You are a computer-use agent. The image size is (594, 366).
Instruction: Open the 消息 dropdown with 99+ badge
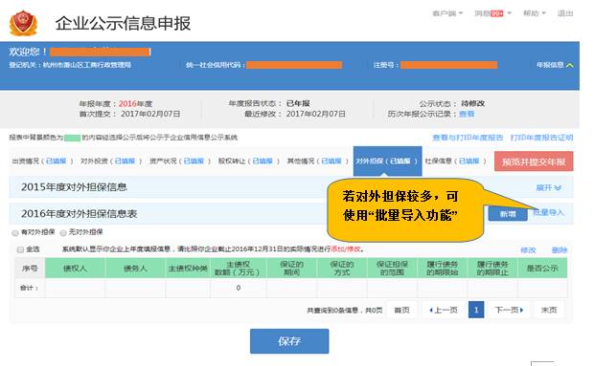492,13
